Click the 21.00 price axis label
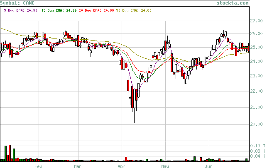This screenshot has height=168, width=272. point(256,107)
